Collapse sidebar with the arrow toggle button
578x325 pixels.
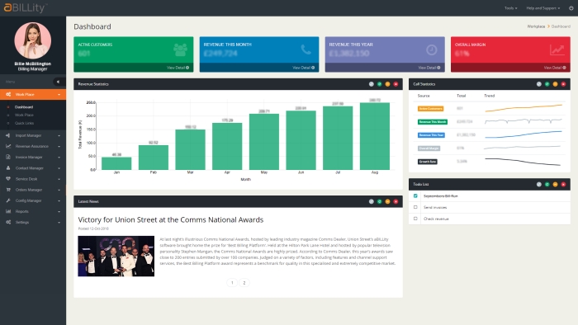58,82
